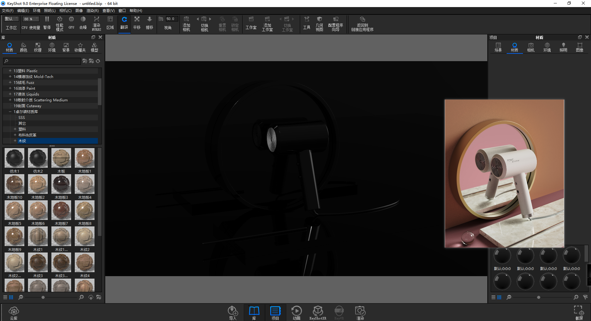Open the 模型 (Models) library tab

point(94,47)
